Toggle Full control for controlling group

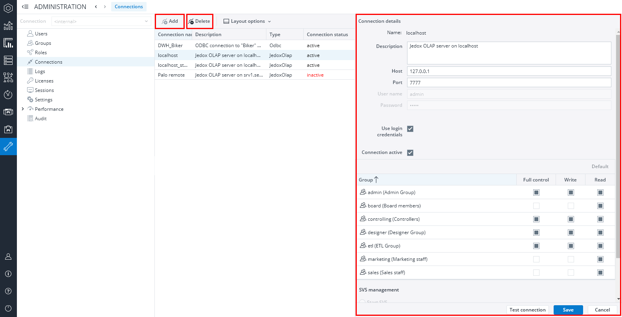pyautogui.click(x=536, y=219)
